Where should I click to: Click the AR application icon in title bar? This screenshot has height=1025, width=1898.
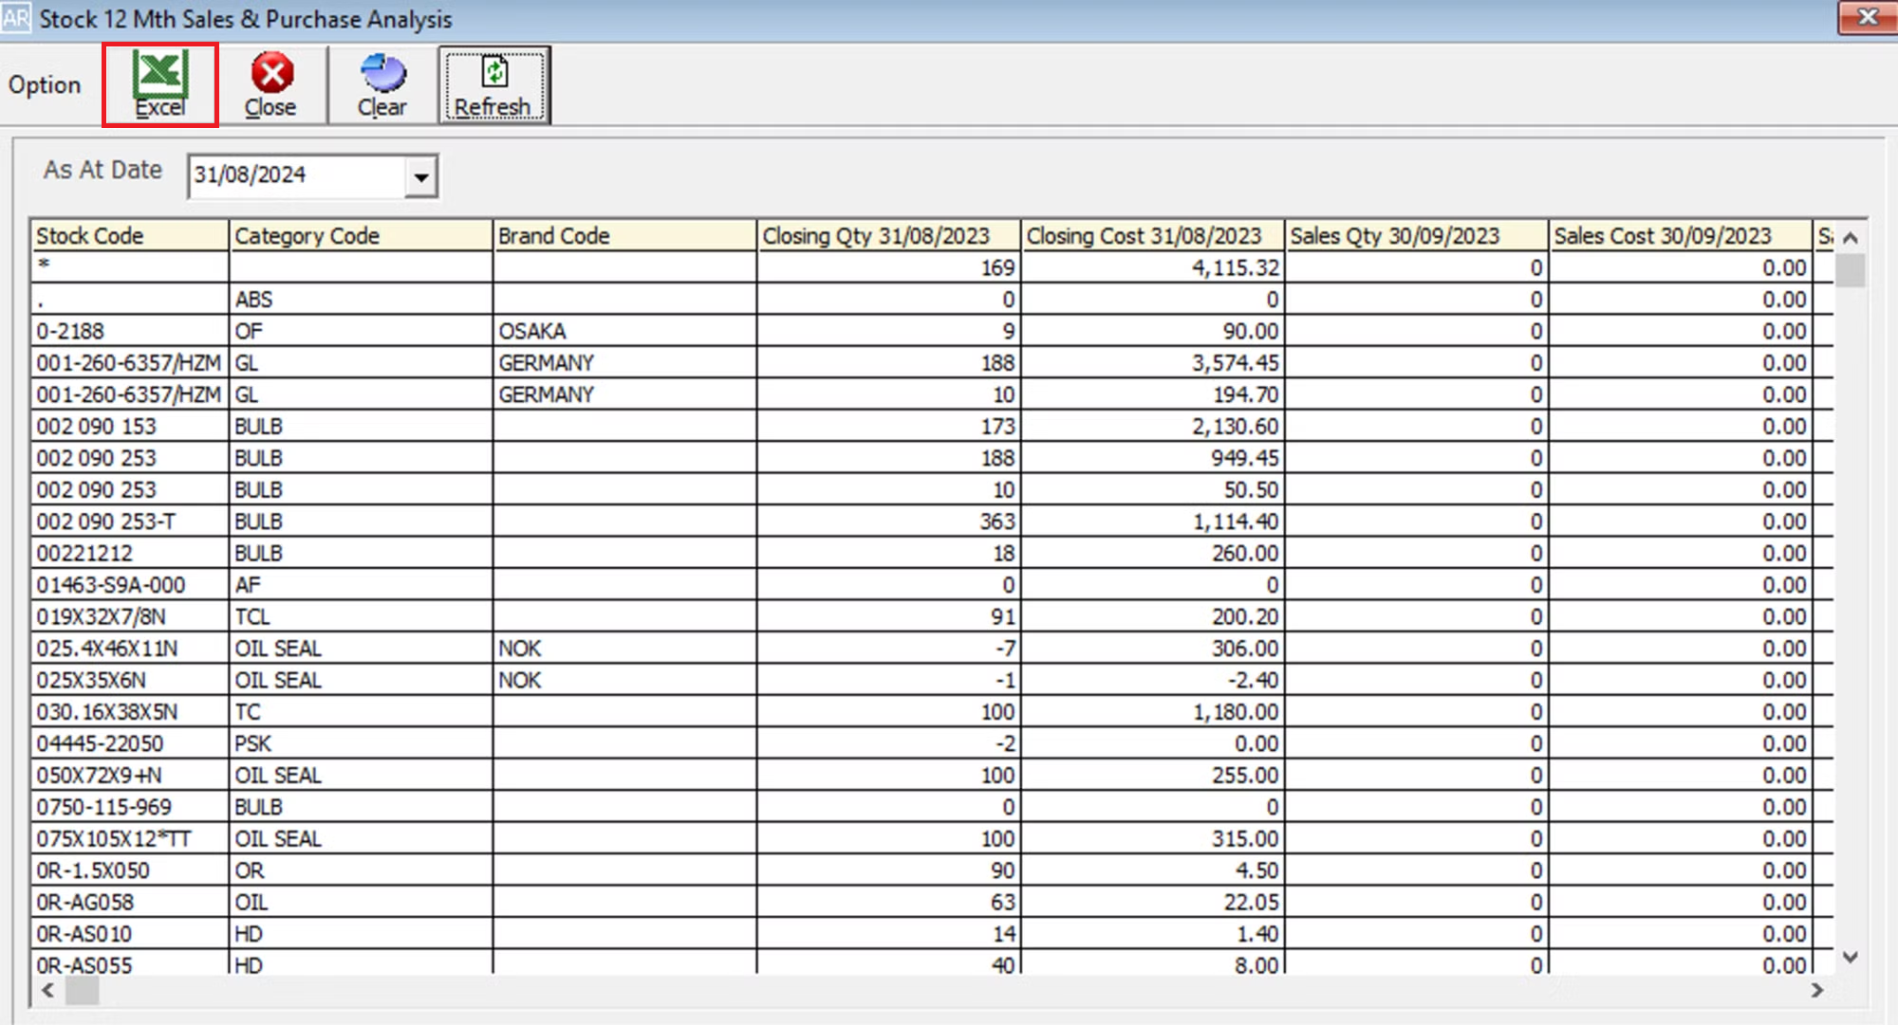[x=16, y=18]
